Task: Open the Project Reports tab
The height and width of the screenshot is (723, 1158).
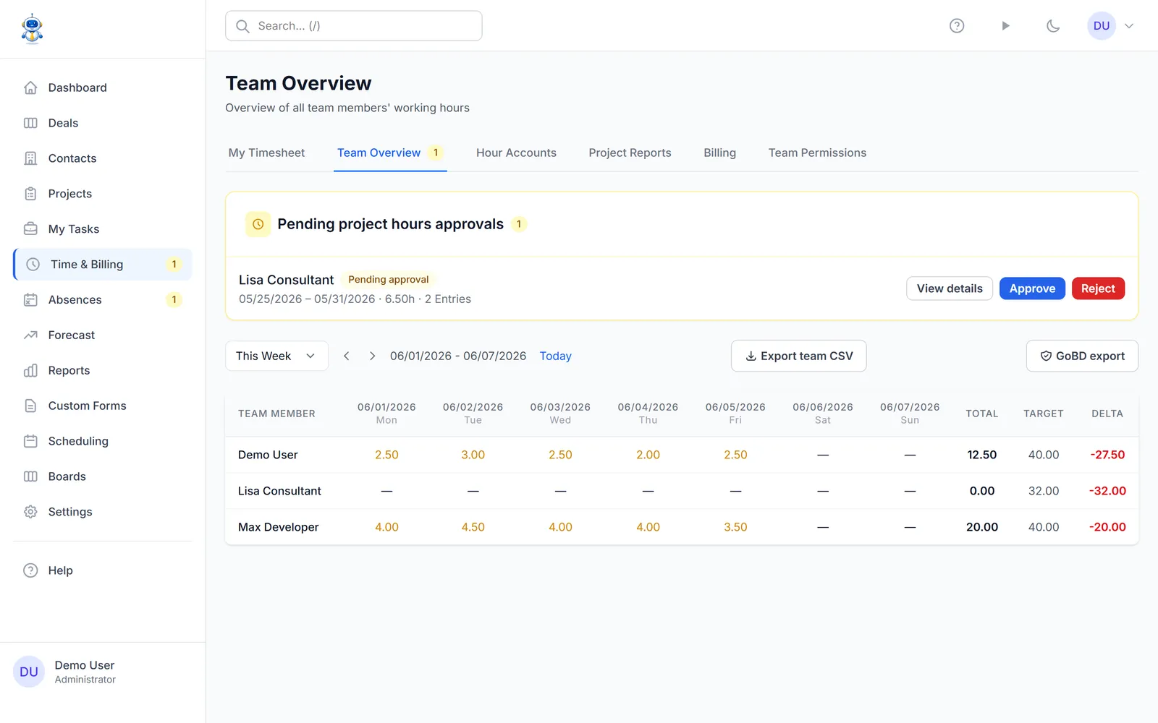Action: pos(630,153)
